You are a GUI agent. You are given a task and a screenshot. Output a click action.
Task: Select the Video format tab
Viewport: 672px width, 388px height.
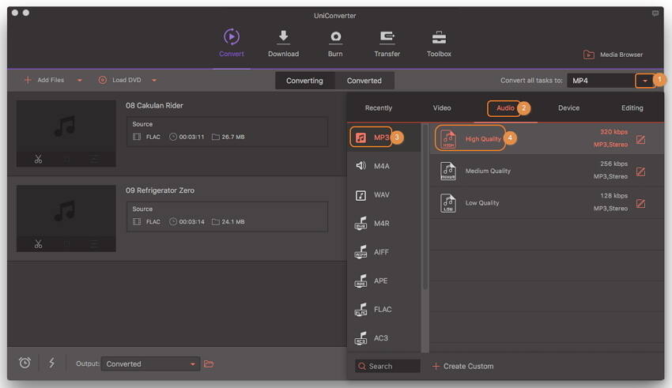tap(442, 108)
